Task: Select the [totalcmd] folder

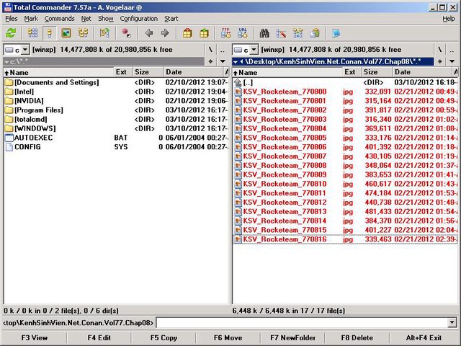Action: point(117,119)
